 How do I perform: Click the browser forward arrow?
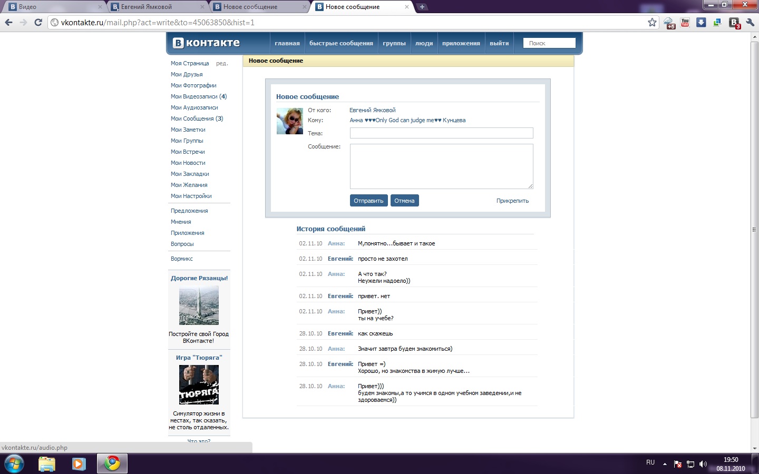click(23, 23)
